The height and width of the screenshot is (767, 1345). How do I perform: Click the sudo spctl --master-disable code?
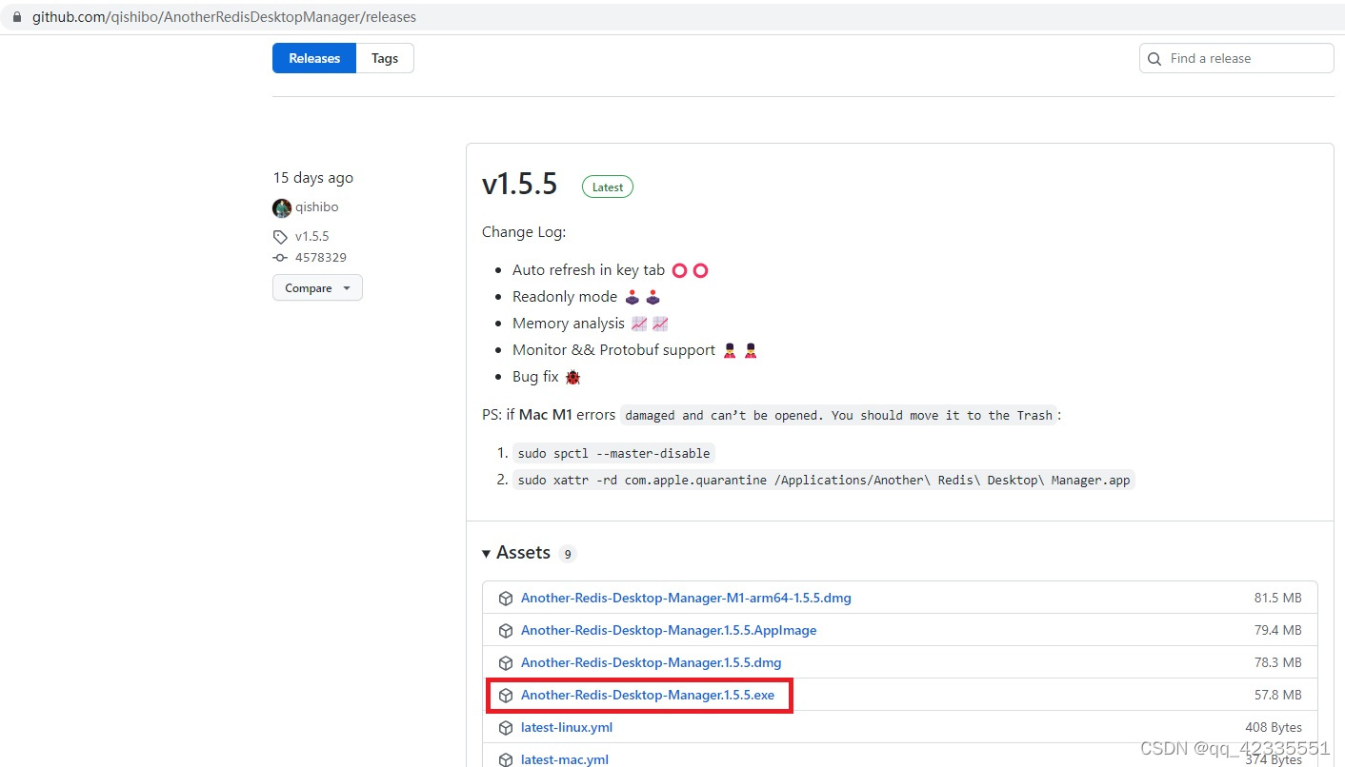click(x=613, y=453)
